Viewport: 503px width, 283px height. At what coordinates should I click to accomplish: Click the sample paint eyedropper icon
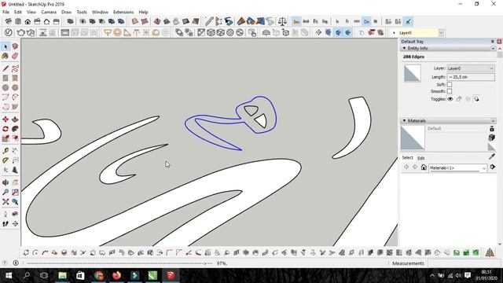[492, 156]
